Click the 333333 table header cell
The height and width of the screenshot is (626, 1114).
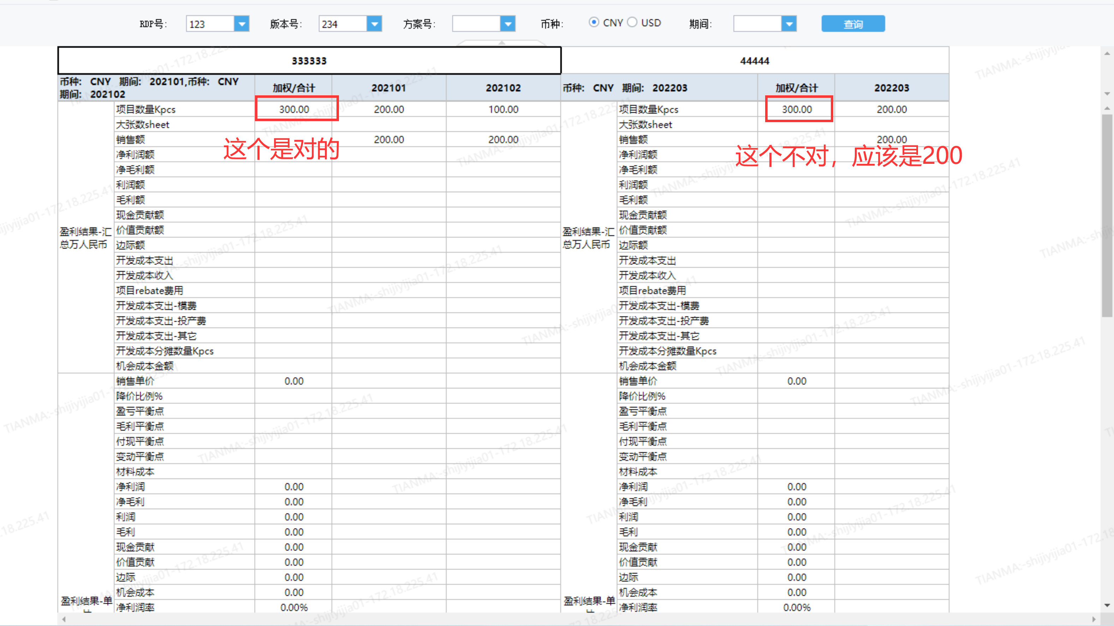tap(309, 61)
